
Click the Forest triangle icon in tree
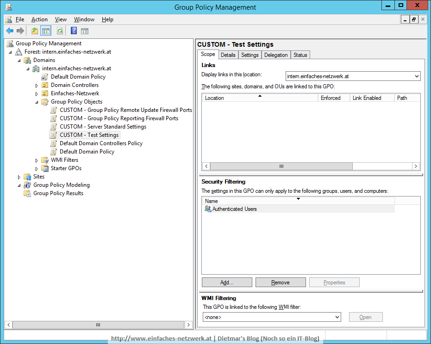(x=19, y=52)
